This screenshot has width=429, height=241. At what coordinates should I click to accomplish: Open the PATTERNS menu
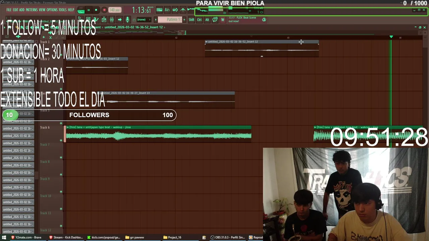(32, 10)
